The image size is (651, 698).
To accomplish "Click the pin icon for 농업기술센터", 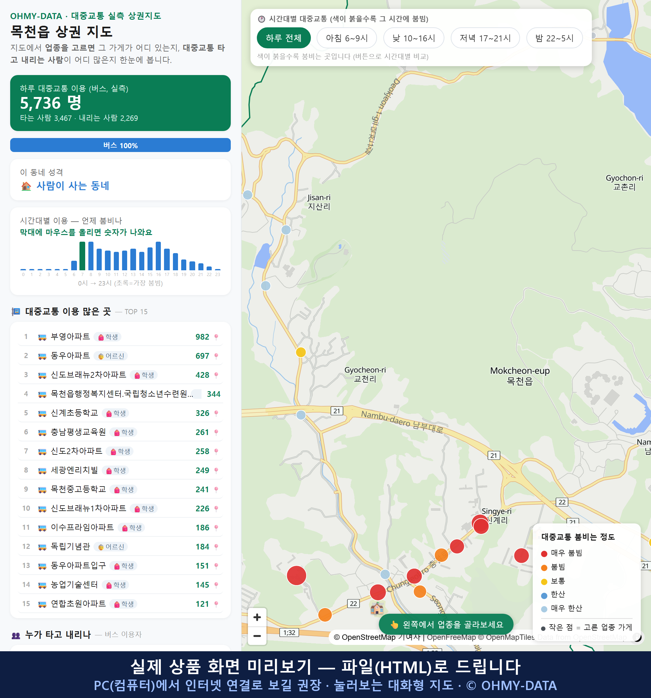I will (216, 584).
